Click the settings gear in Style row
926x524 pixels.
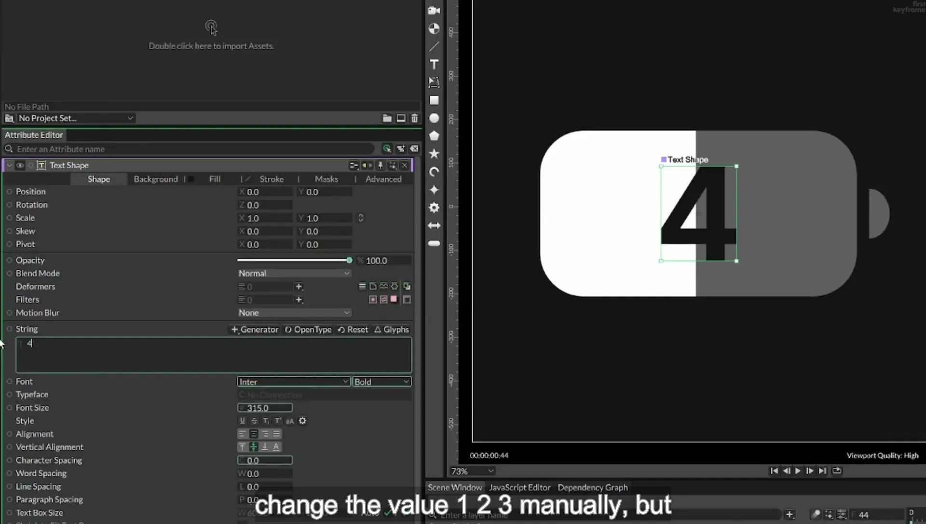[x=302, y=421]
